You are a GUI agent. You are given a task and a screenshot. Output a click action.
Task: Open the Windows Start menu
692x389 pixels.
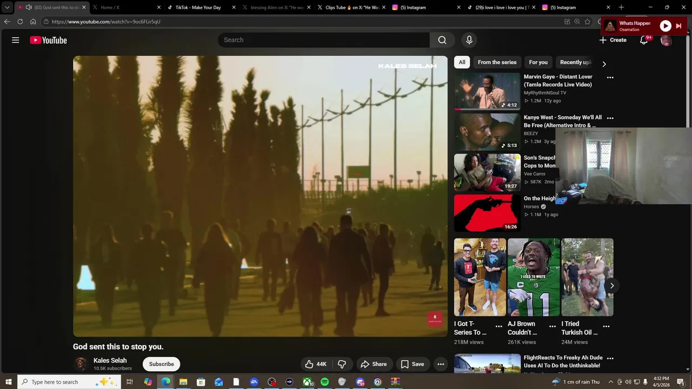pos(8,382)
